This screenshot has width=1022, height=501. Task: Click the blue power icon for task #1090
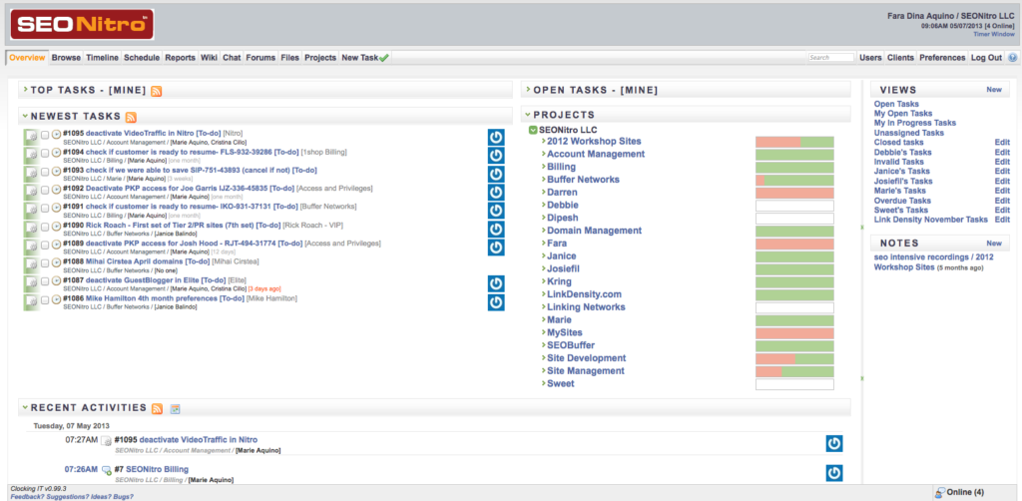(x=496, y=229)
